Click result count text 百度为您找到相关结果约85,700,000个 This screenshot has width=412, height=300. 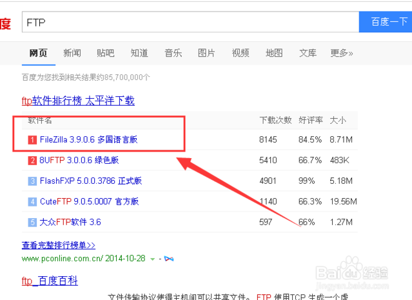tap(86, 77)
